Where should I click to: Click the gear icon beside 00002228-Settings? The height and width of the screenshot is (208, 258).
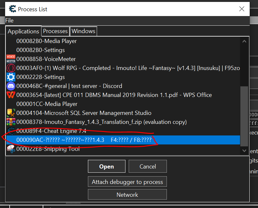(11, 77)
